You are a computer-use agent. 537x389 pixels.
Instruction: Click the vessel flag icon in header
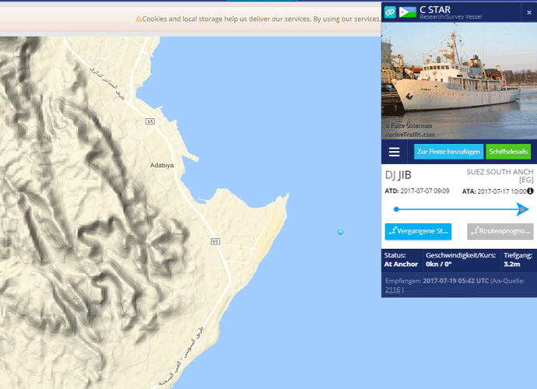coord(408,12)
